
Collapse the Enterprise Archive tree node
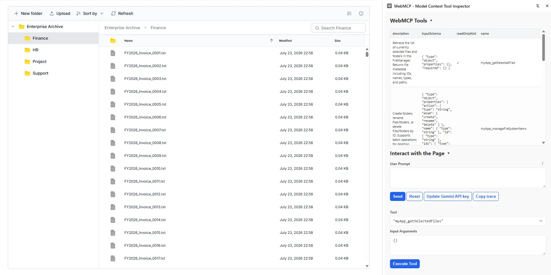[x=13, y=27]
